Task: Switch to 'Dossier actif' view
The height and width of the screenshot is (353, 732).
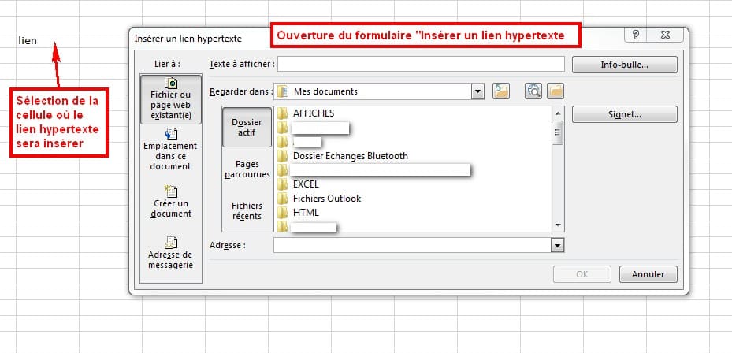Action: 247,127
